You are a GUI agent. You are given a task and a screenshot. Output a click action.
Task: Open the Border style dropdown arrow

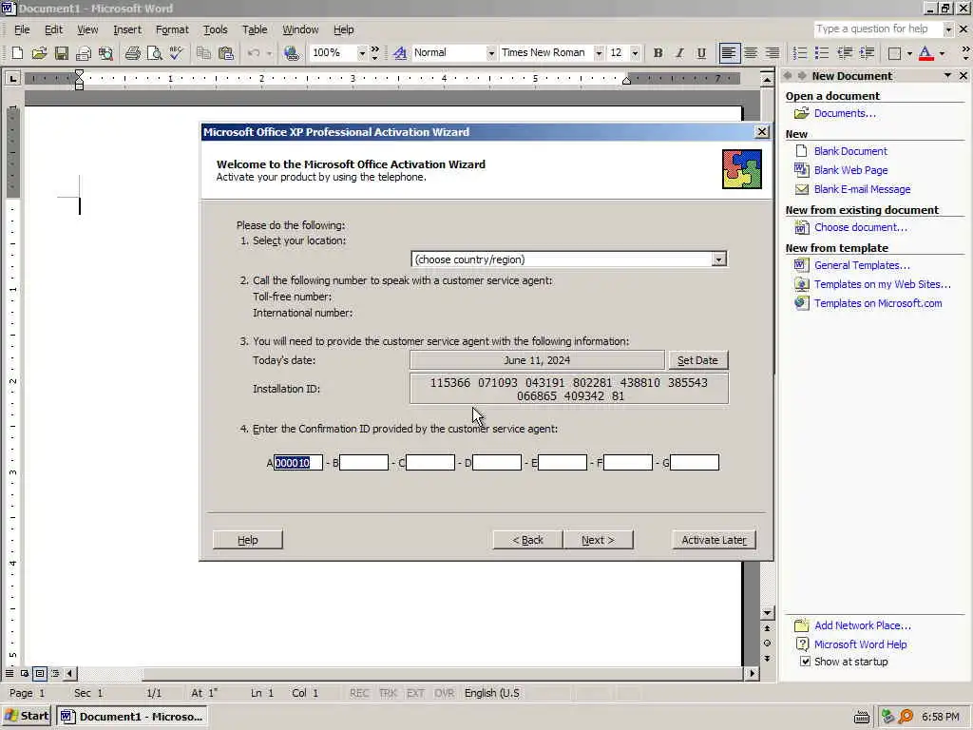[909, 53]
